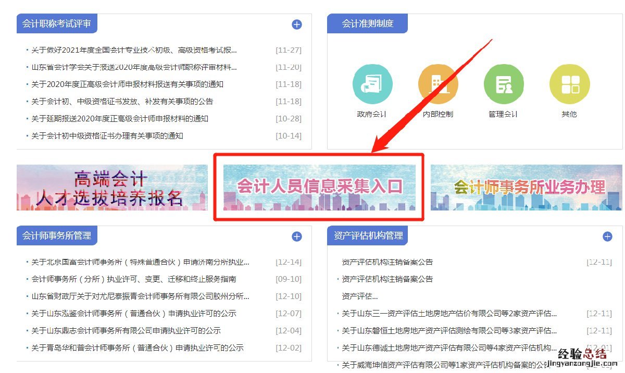Screen dimensions: 625x373
Task: Open the 管理会计 icon
Action: 504,84
